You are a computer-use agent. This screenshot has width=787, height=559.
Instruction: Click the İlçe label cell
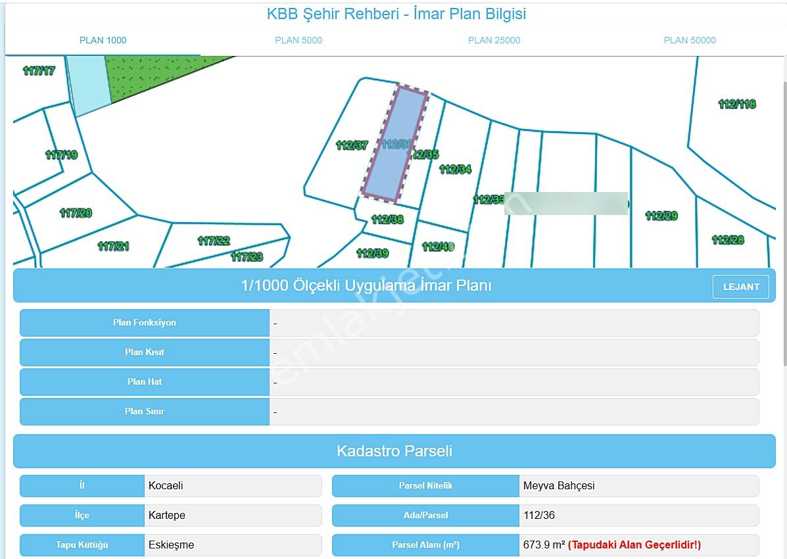click(x=82, y=516)
